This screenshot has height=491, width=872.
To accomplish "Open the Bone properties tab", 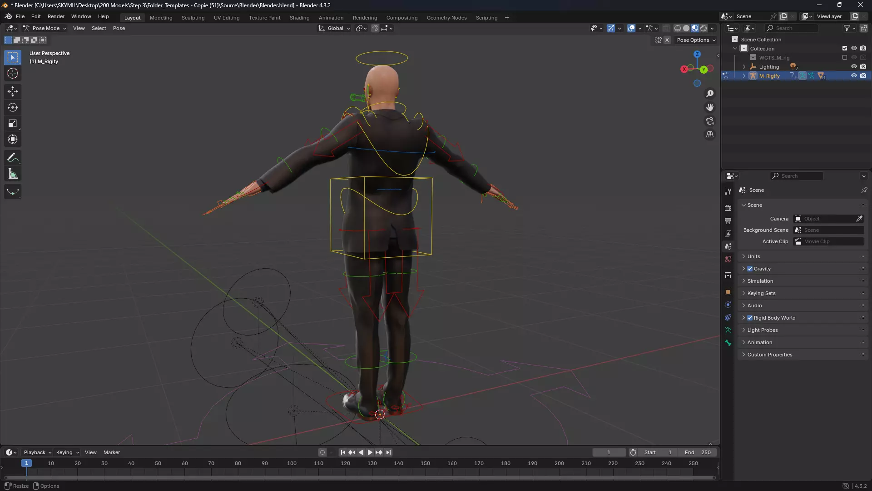I will pyautogui.click(x=728, y=343).
